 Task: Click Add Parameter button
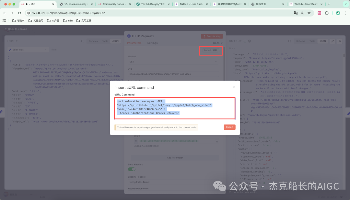[175, 158]
